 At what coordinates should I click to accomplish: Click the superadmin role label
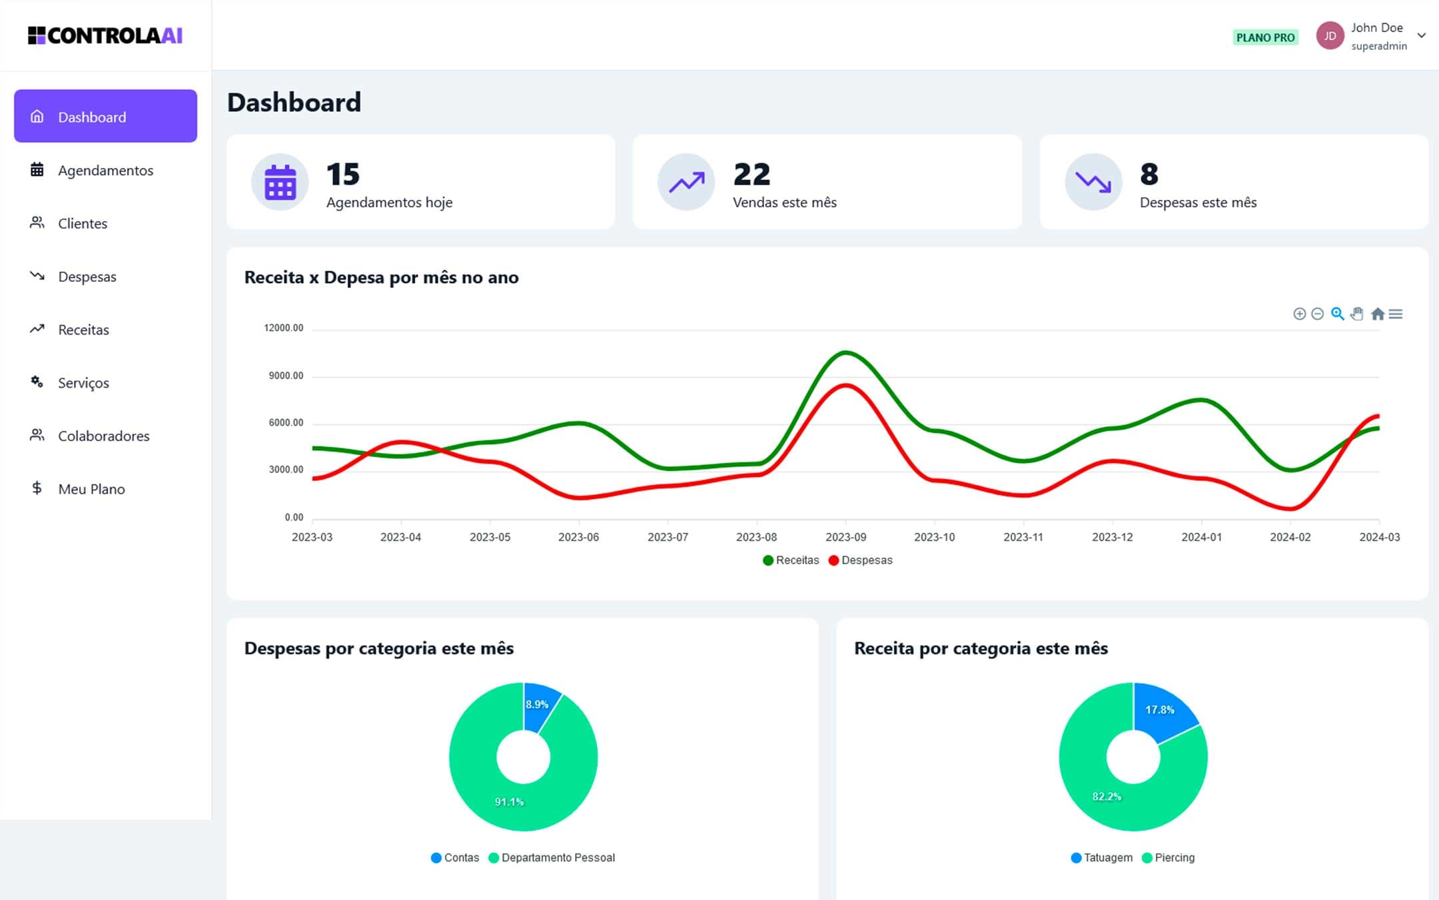pyautogui.click(x=1379, y=46)
